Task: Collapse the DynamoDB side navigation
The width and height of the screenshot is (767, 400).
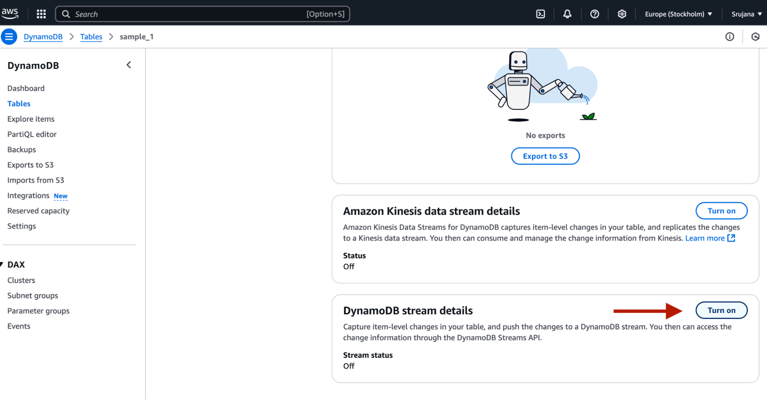Action: [x=129, y=65]
